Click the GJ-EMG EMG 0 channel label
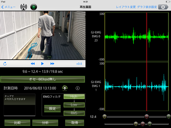 (x=96, y=36)
